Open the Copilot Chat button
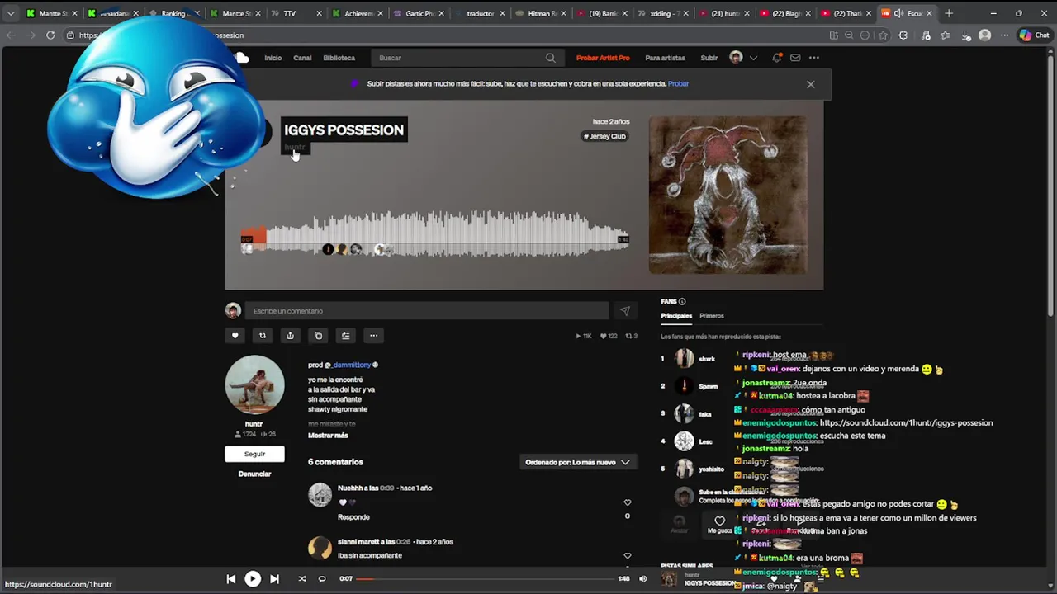Screen dimensions: 1057x594 tap(1036, 35)
